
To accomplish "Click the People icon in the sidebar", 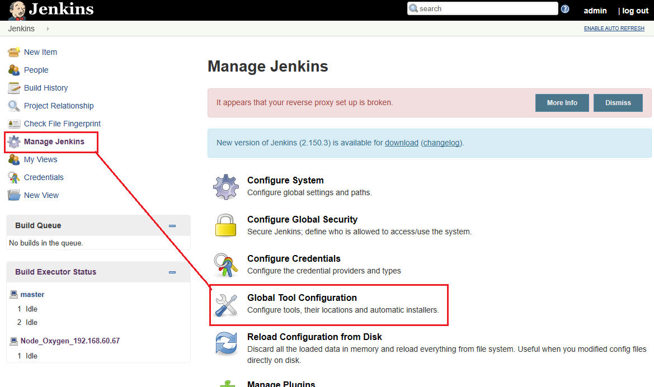I will [x=14, y=70].
